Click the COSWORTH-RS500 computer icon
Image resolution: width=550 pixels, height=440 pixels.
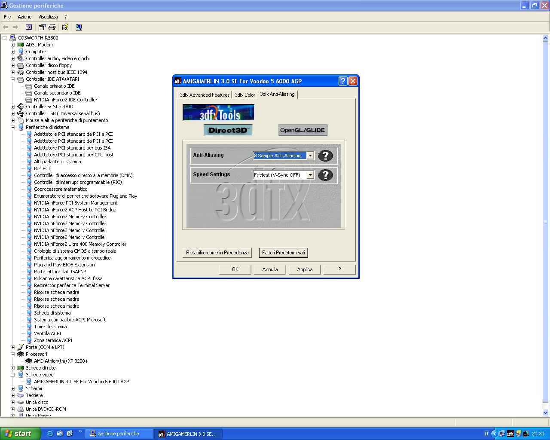click(x=12, y=38)
